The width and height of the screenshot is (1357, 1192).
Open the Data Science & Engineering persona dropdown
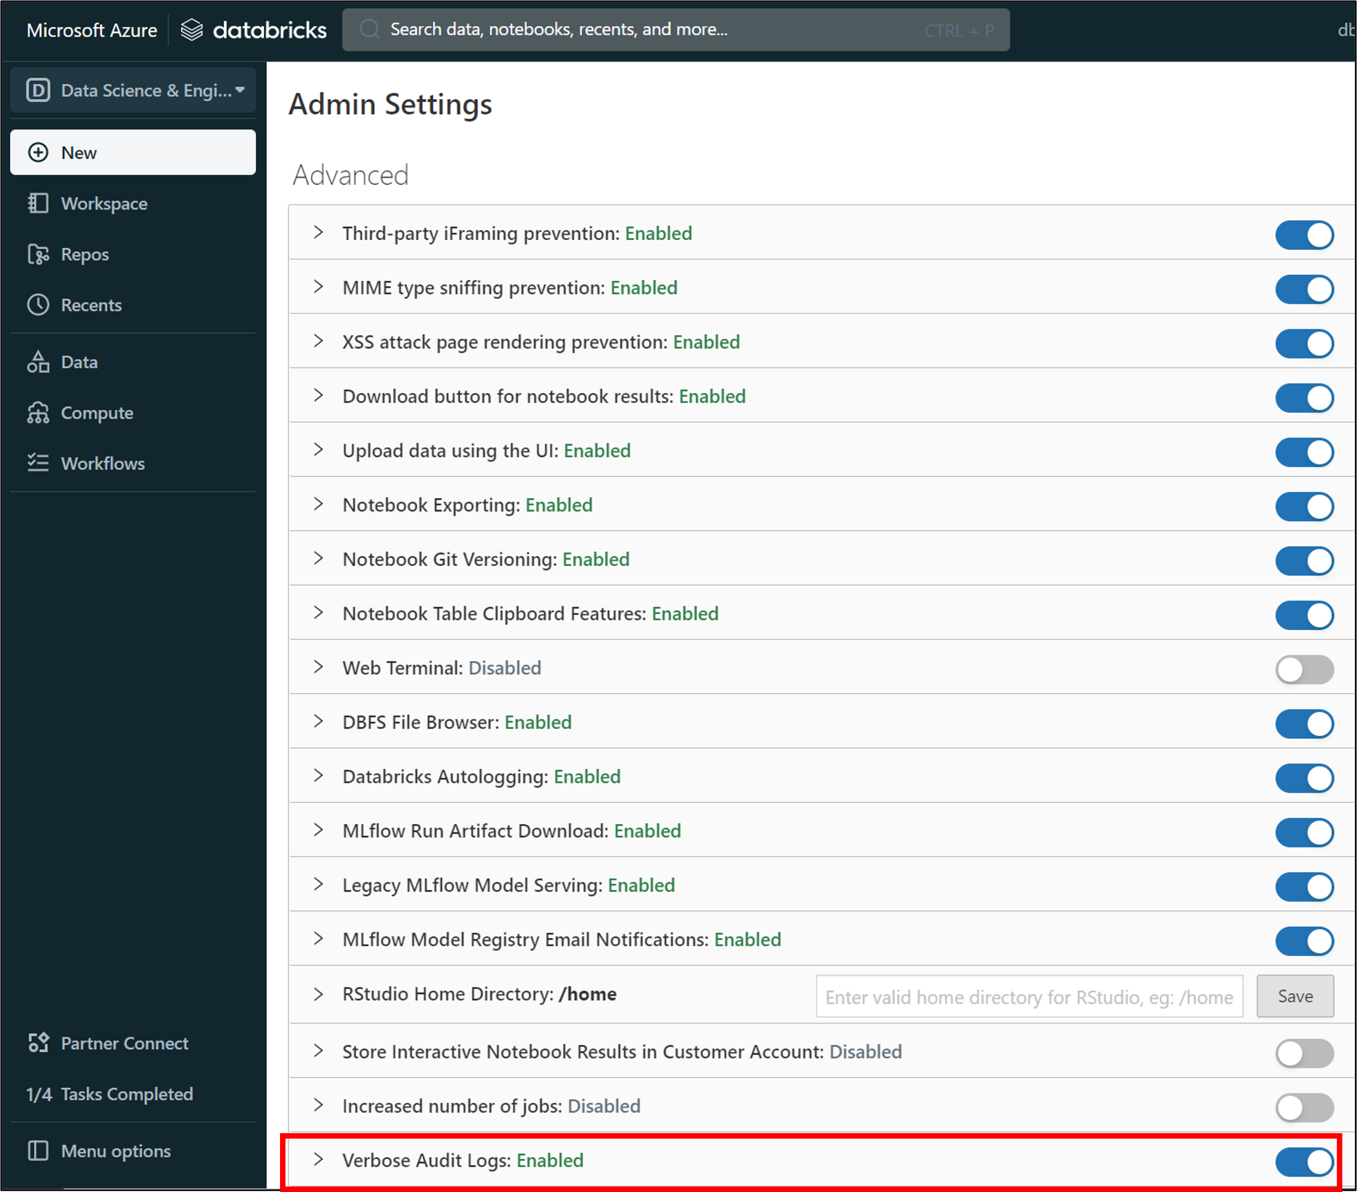coord(133,90)
